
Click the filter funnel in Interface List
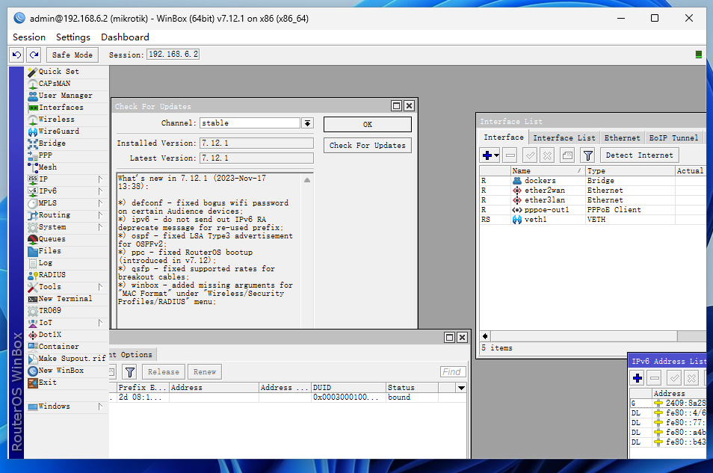tap(588, 155)
